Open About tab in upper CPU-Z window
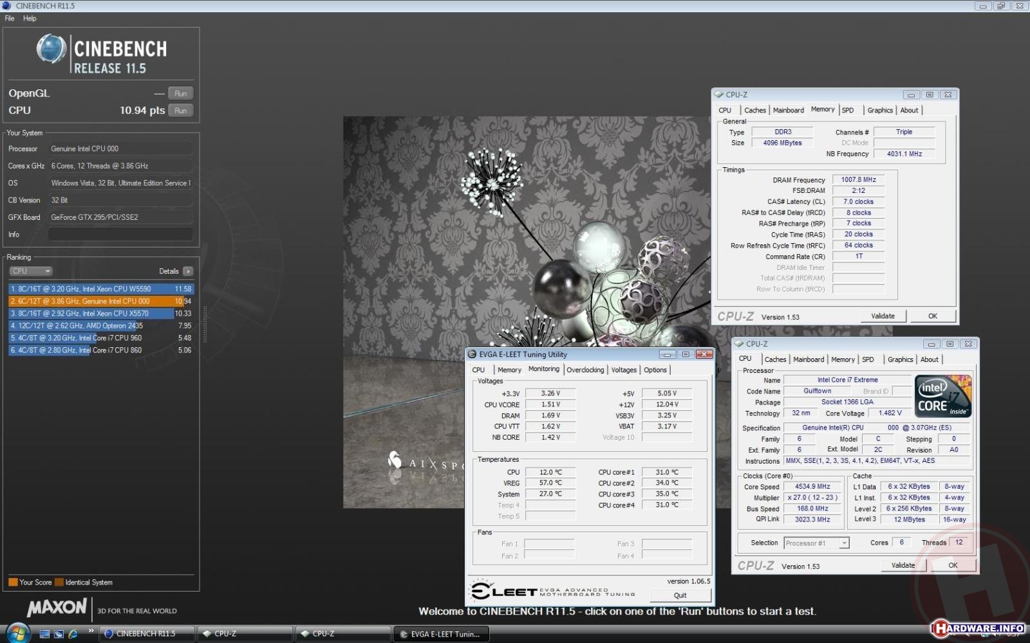Screen dimensions: 1030x643 tap(909, 110)
